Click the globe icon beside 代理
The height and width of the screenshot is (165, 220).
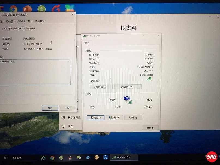pyautogui.click(x=64, y=126)
